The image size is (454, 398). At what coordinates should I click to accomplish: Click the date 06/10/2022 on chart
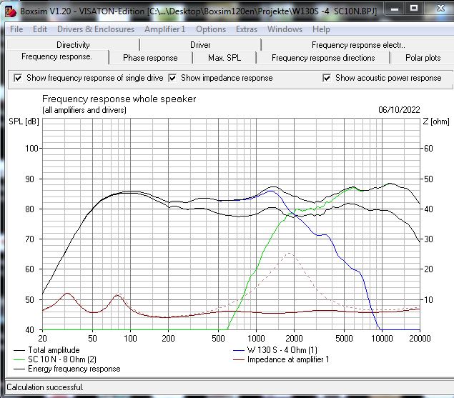pyautogui.click(x=399, y=110)
